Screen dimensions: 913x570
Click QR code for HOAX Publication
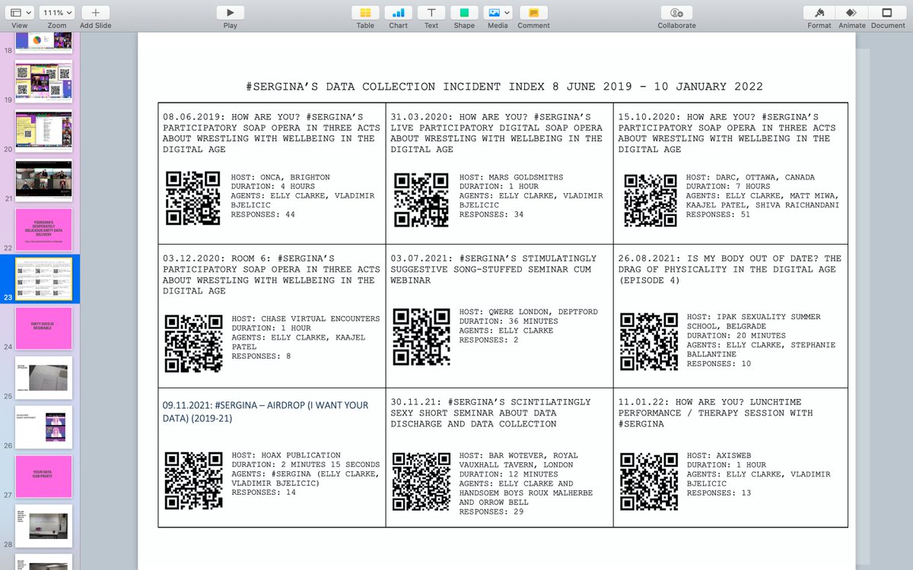194,481
